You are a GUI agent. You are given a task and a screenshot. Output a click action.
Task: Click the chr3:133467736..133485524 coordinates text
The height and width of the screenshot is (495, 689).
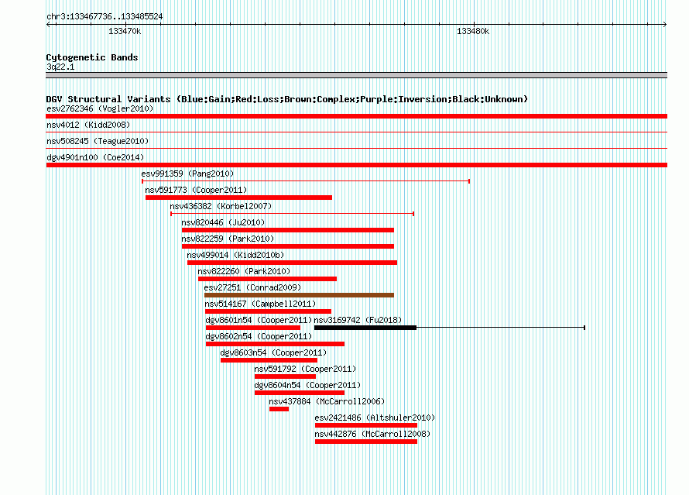tap(105, 17)
